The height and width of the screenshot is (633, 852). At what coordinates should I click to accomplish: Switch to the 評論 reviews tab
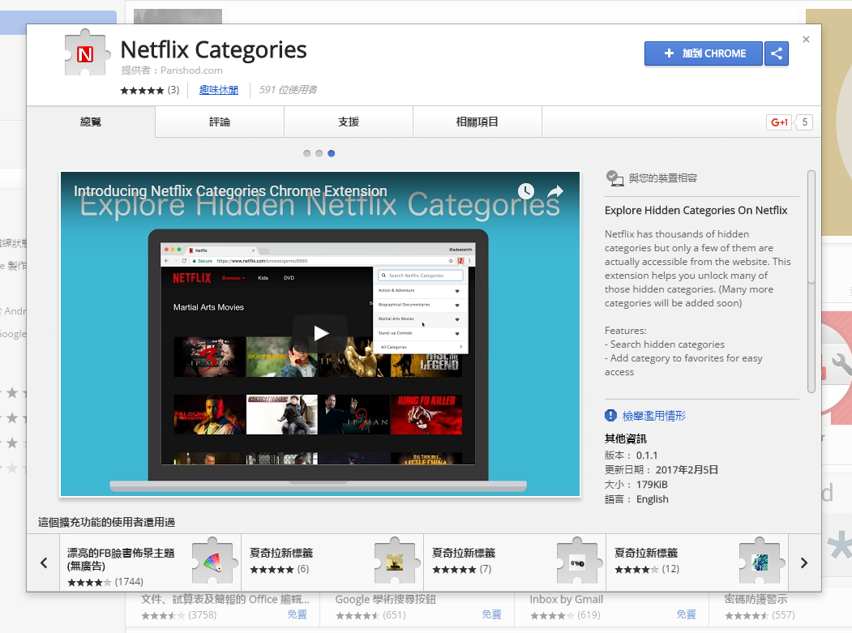tap(220, 122)
